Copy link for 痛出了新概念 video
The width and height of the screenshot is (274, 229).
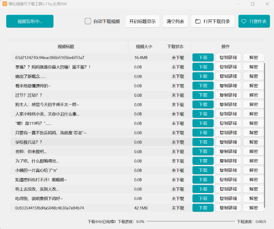tap(228, 76)
